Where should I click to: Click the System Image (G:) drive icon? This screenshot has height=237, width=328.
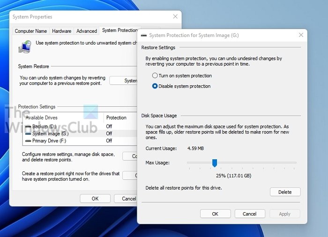[x=28, y=133]
